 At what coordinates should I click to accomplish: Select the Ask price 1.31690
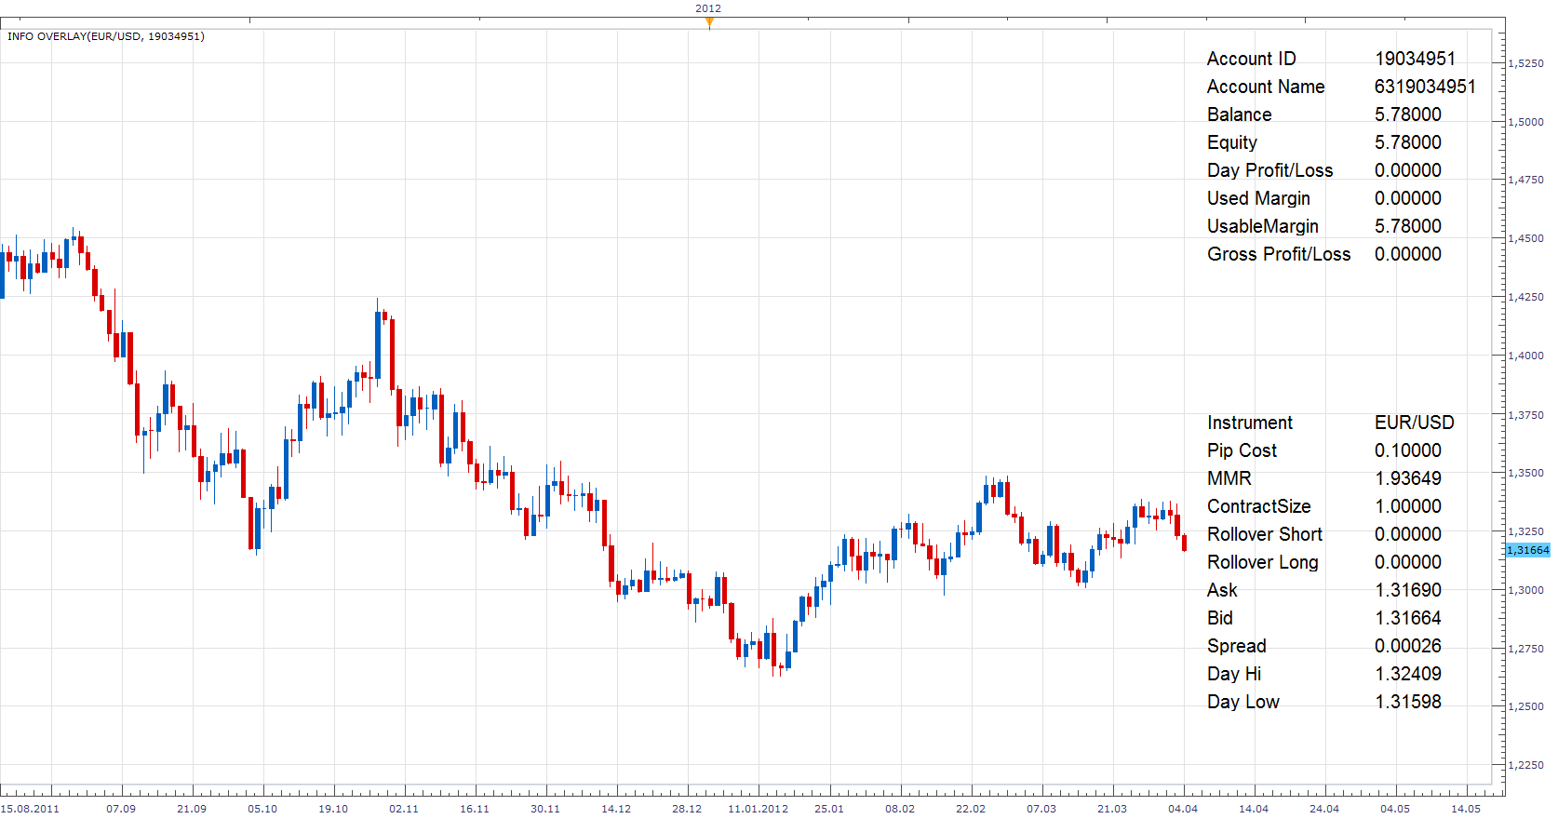(x=1408, y=590)
